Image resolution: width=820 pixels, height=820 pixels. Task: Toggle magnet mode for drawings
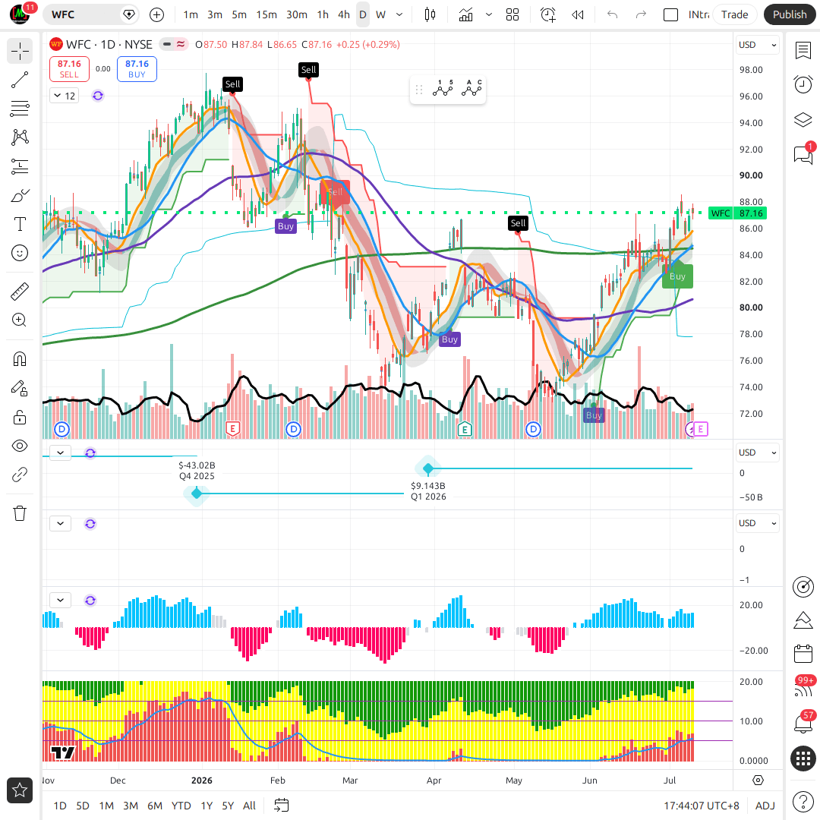click(20, 359)
